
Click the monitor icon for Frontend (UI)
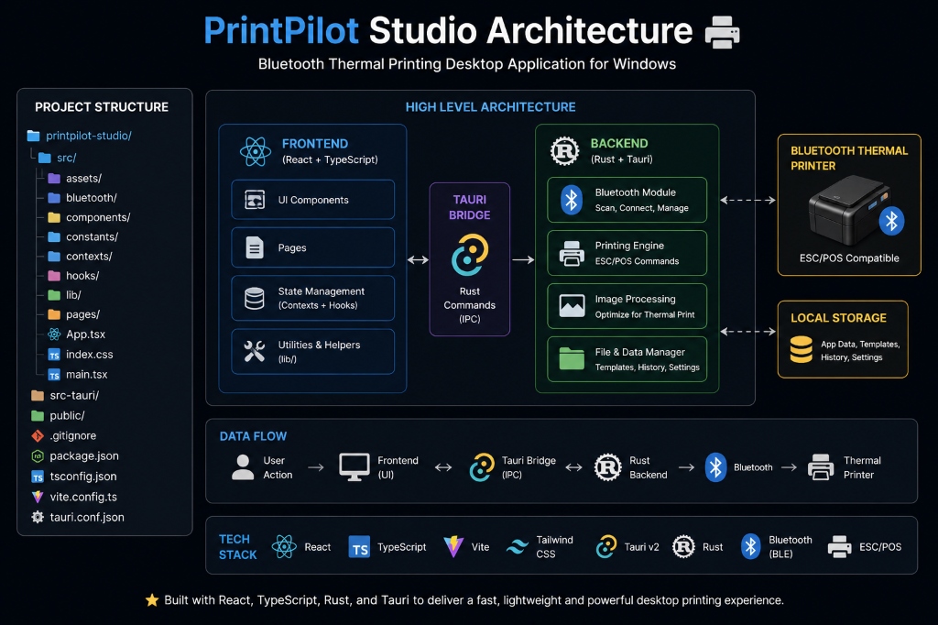click(354, 467)
